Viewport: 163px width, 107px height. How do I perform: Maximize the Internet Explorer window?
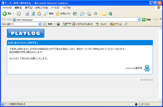[156, 3]
